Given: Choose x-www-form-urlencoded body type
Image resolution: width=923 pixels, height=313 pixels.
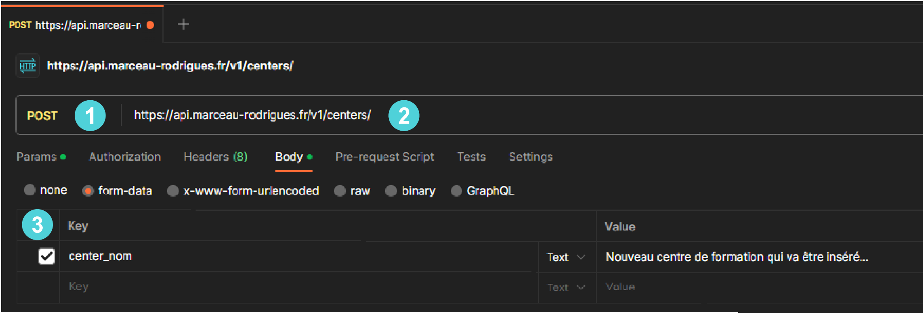Looking at the screenshot, I should coord(173,191).
